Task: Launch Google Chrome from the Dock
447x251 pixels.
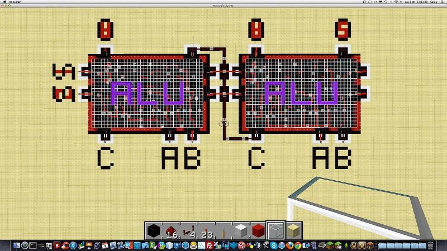Action: click(298, 245)
